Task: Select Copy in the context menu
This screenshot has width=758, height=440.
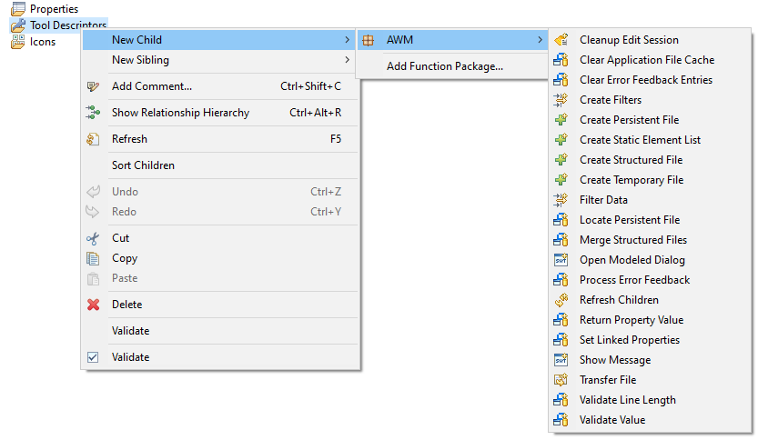Action: [x=221, y=258]
